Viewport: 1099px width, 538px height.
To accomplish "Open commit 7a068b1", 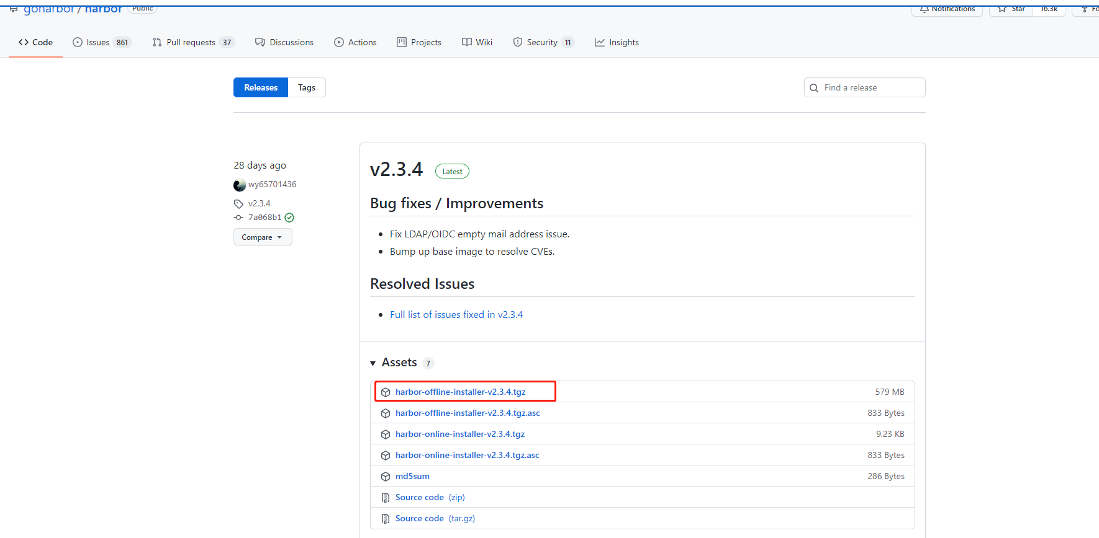I will tap(265, 218).
